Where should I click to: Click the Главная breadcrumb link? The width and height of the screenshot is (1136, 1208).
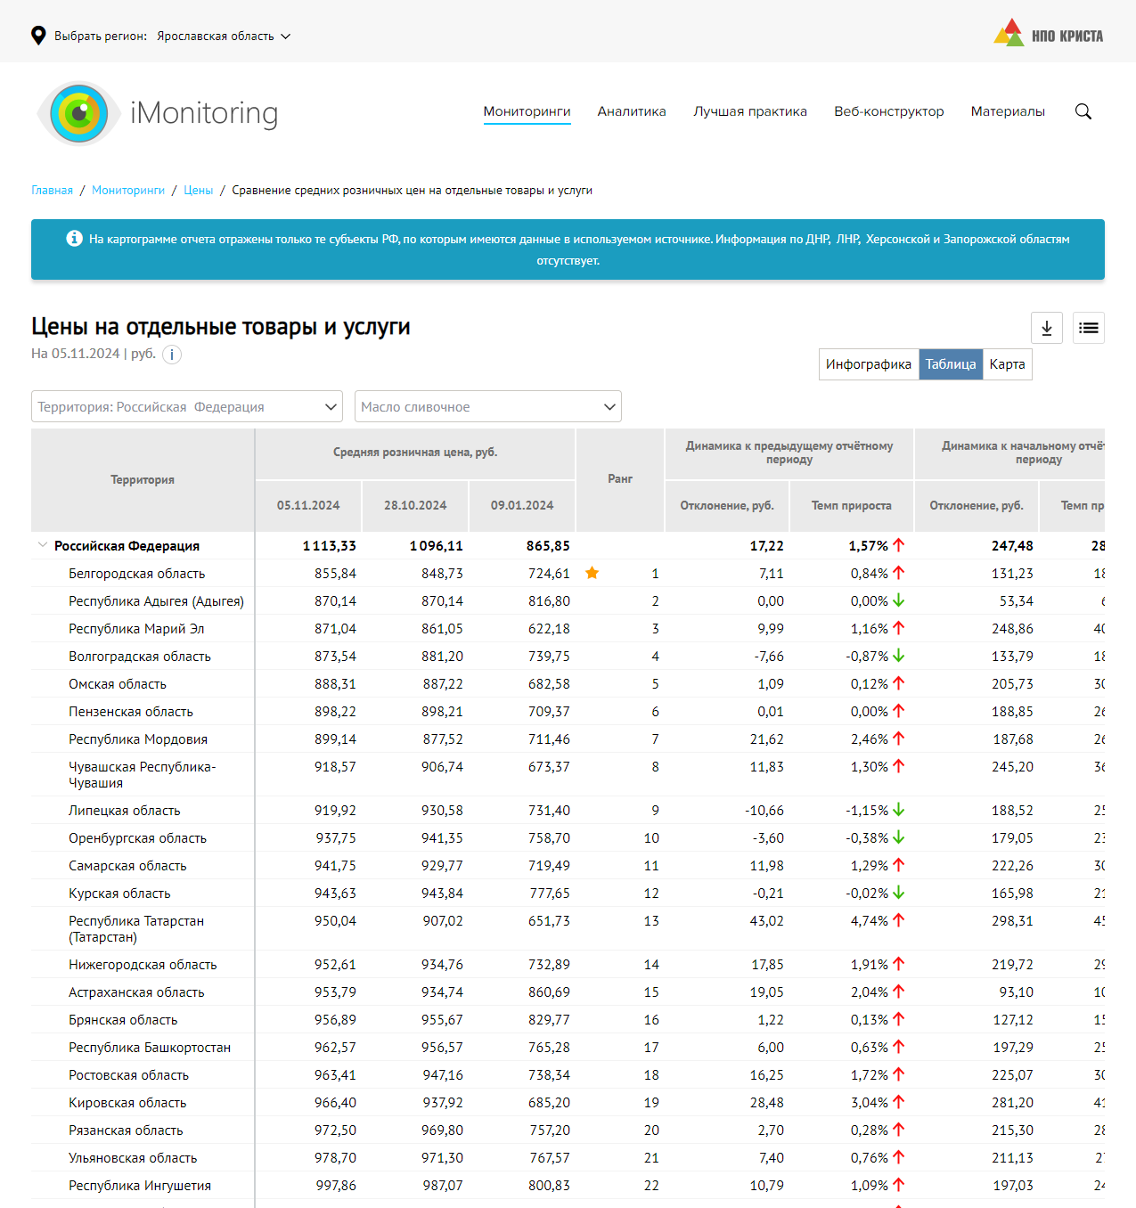52,191
